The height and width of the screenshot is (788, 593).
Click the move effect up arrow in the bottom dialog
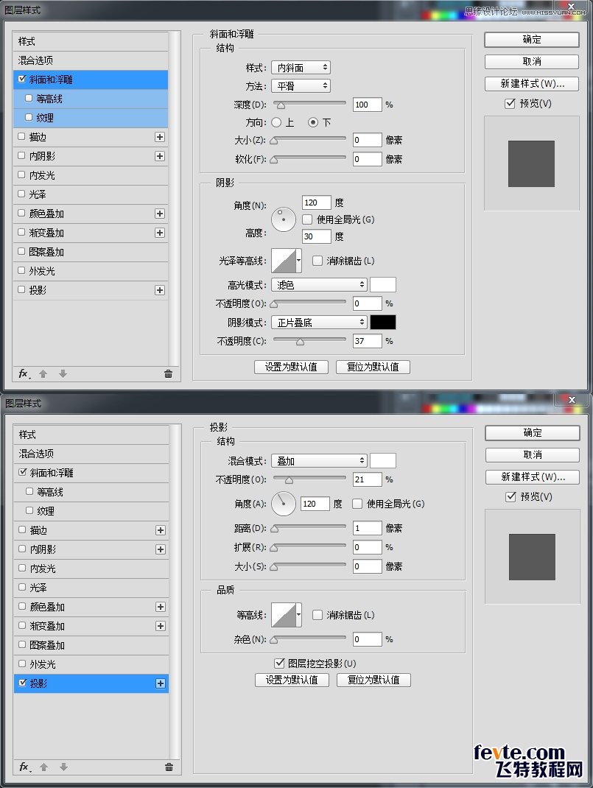click(x=43, y=767)
